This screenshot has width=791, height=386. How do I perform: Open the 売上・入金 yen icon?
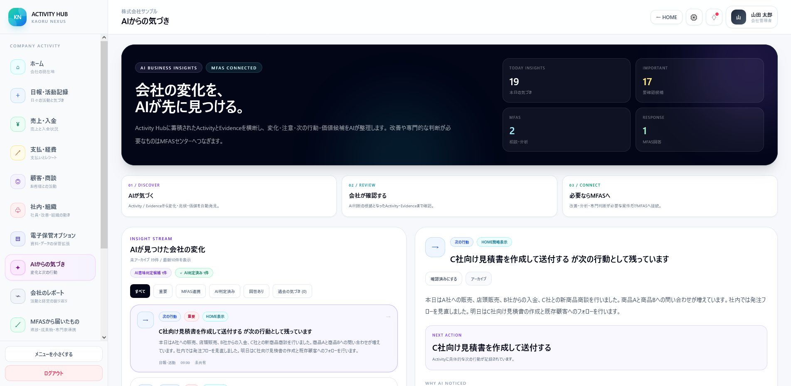tap(18, 124)
